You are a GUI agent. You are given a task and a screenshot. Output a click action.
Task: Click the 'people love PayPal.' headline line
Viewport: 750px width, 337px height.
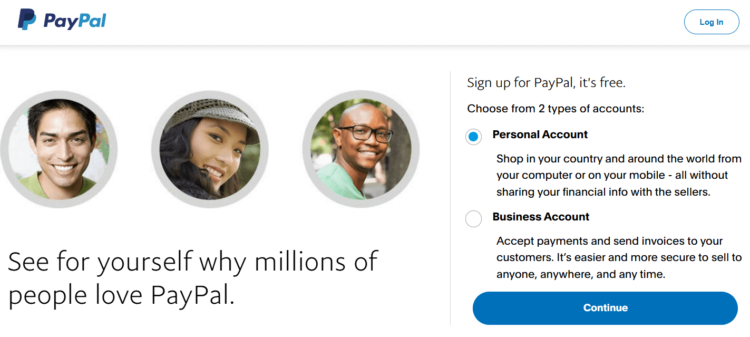[121, 296]
